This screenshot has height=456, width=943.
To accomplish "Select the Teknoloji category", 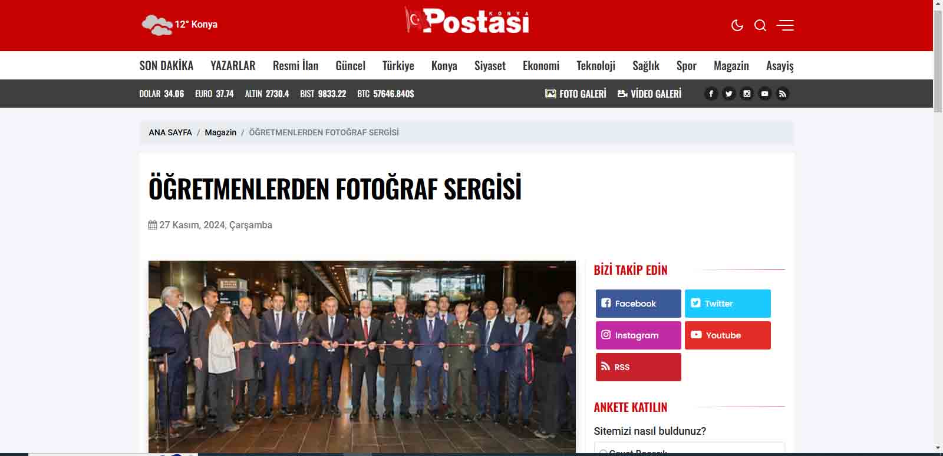I will coord(596,65).
